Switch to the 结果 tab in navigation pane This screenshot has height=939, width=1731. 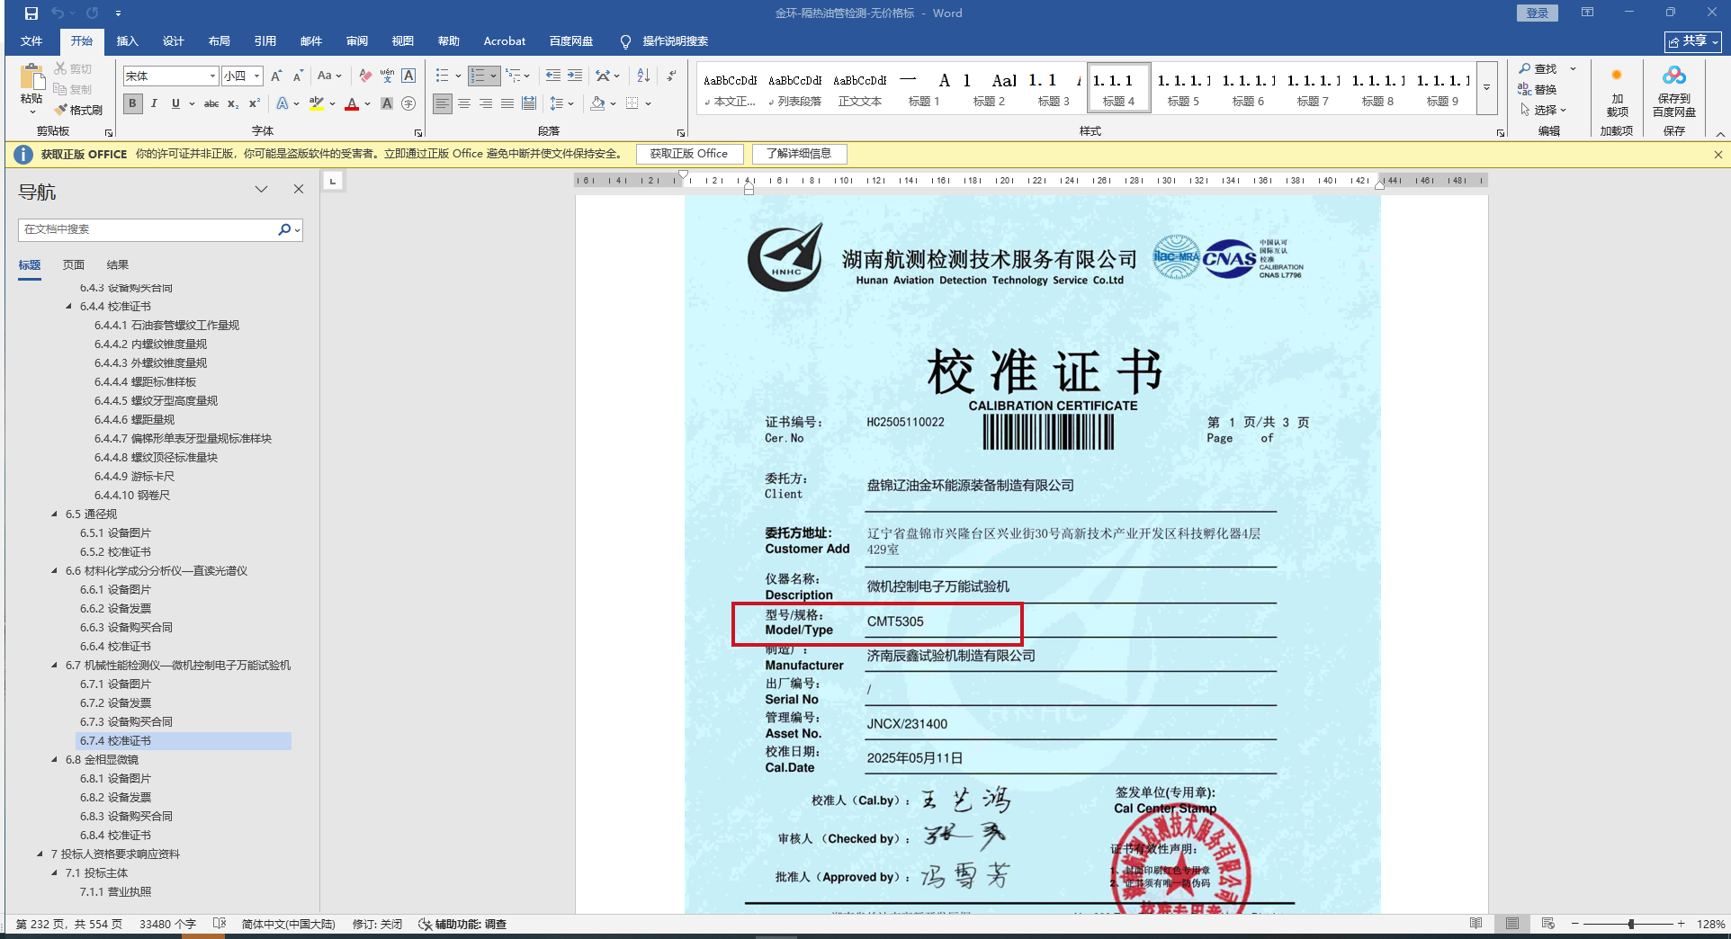(x=118, y=265)
